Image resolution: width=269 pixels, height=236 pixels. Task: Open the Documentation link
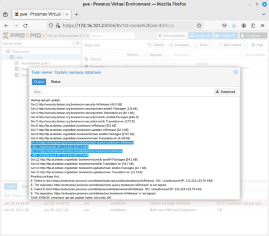coord(172,36)
